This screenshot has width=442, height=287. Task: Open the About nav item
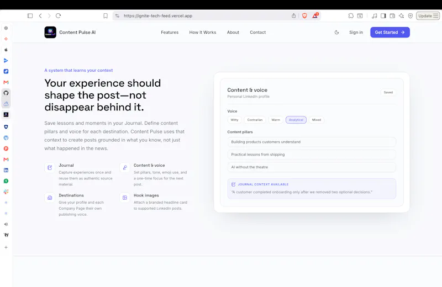pyautogui.click(x=233, y=33)
